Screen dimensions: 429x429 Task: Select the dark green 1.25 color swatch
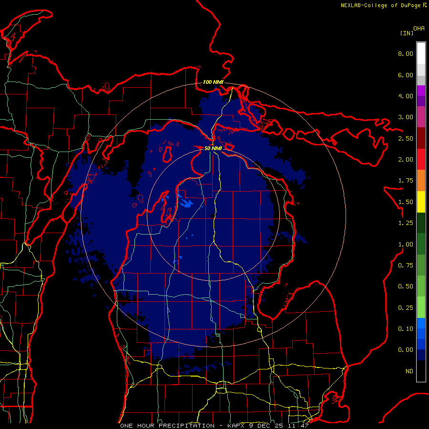point(421,223)
